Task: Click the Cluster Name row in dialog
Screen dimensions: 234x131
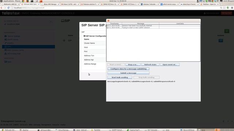Action: (95, 43)
